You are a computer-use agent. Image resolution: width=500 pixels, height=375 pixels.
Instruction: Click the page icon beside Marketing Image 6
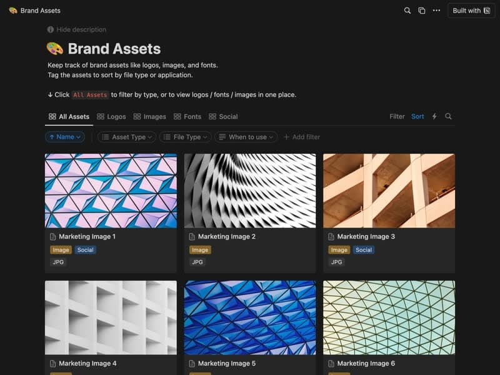pos(331,364)
